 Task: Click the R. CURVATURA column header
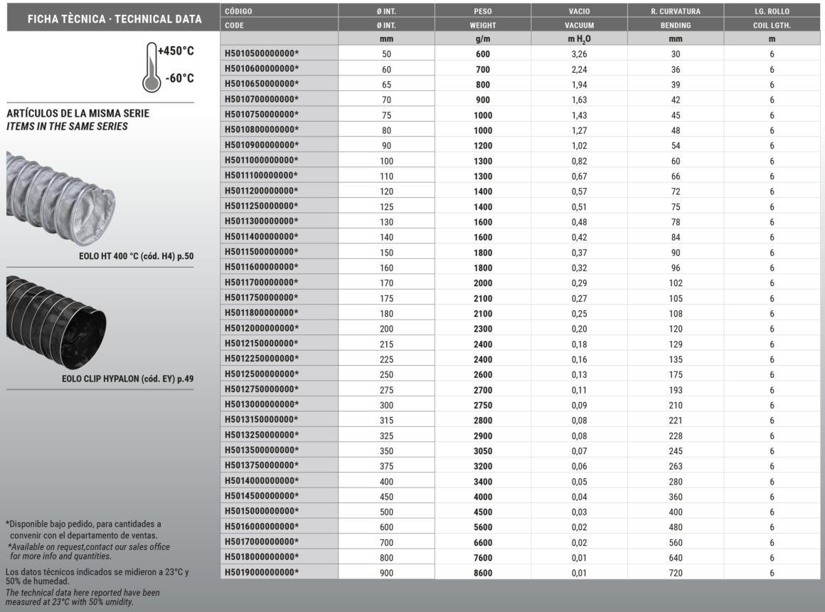click(x=675, y=11)
